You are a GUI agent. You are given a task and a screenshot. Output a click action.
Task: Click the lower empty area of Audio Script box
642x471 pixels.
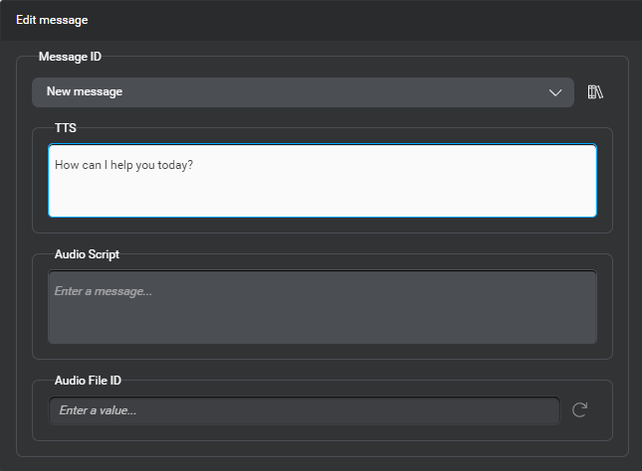tap(322, 328)
